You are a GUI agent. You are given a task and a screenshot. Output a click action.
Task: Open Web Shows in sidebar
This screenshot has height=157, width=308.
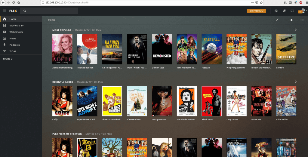(x=21, y=32)
